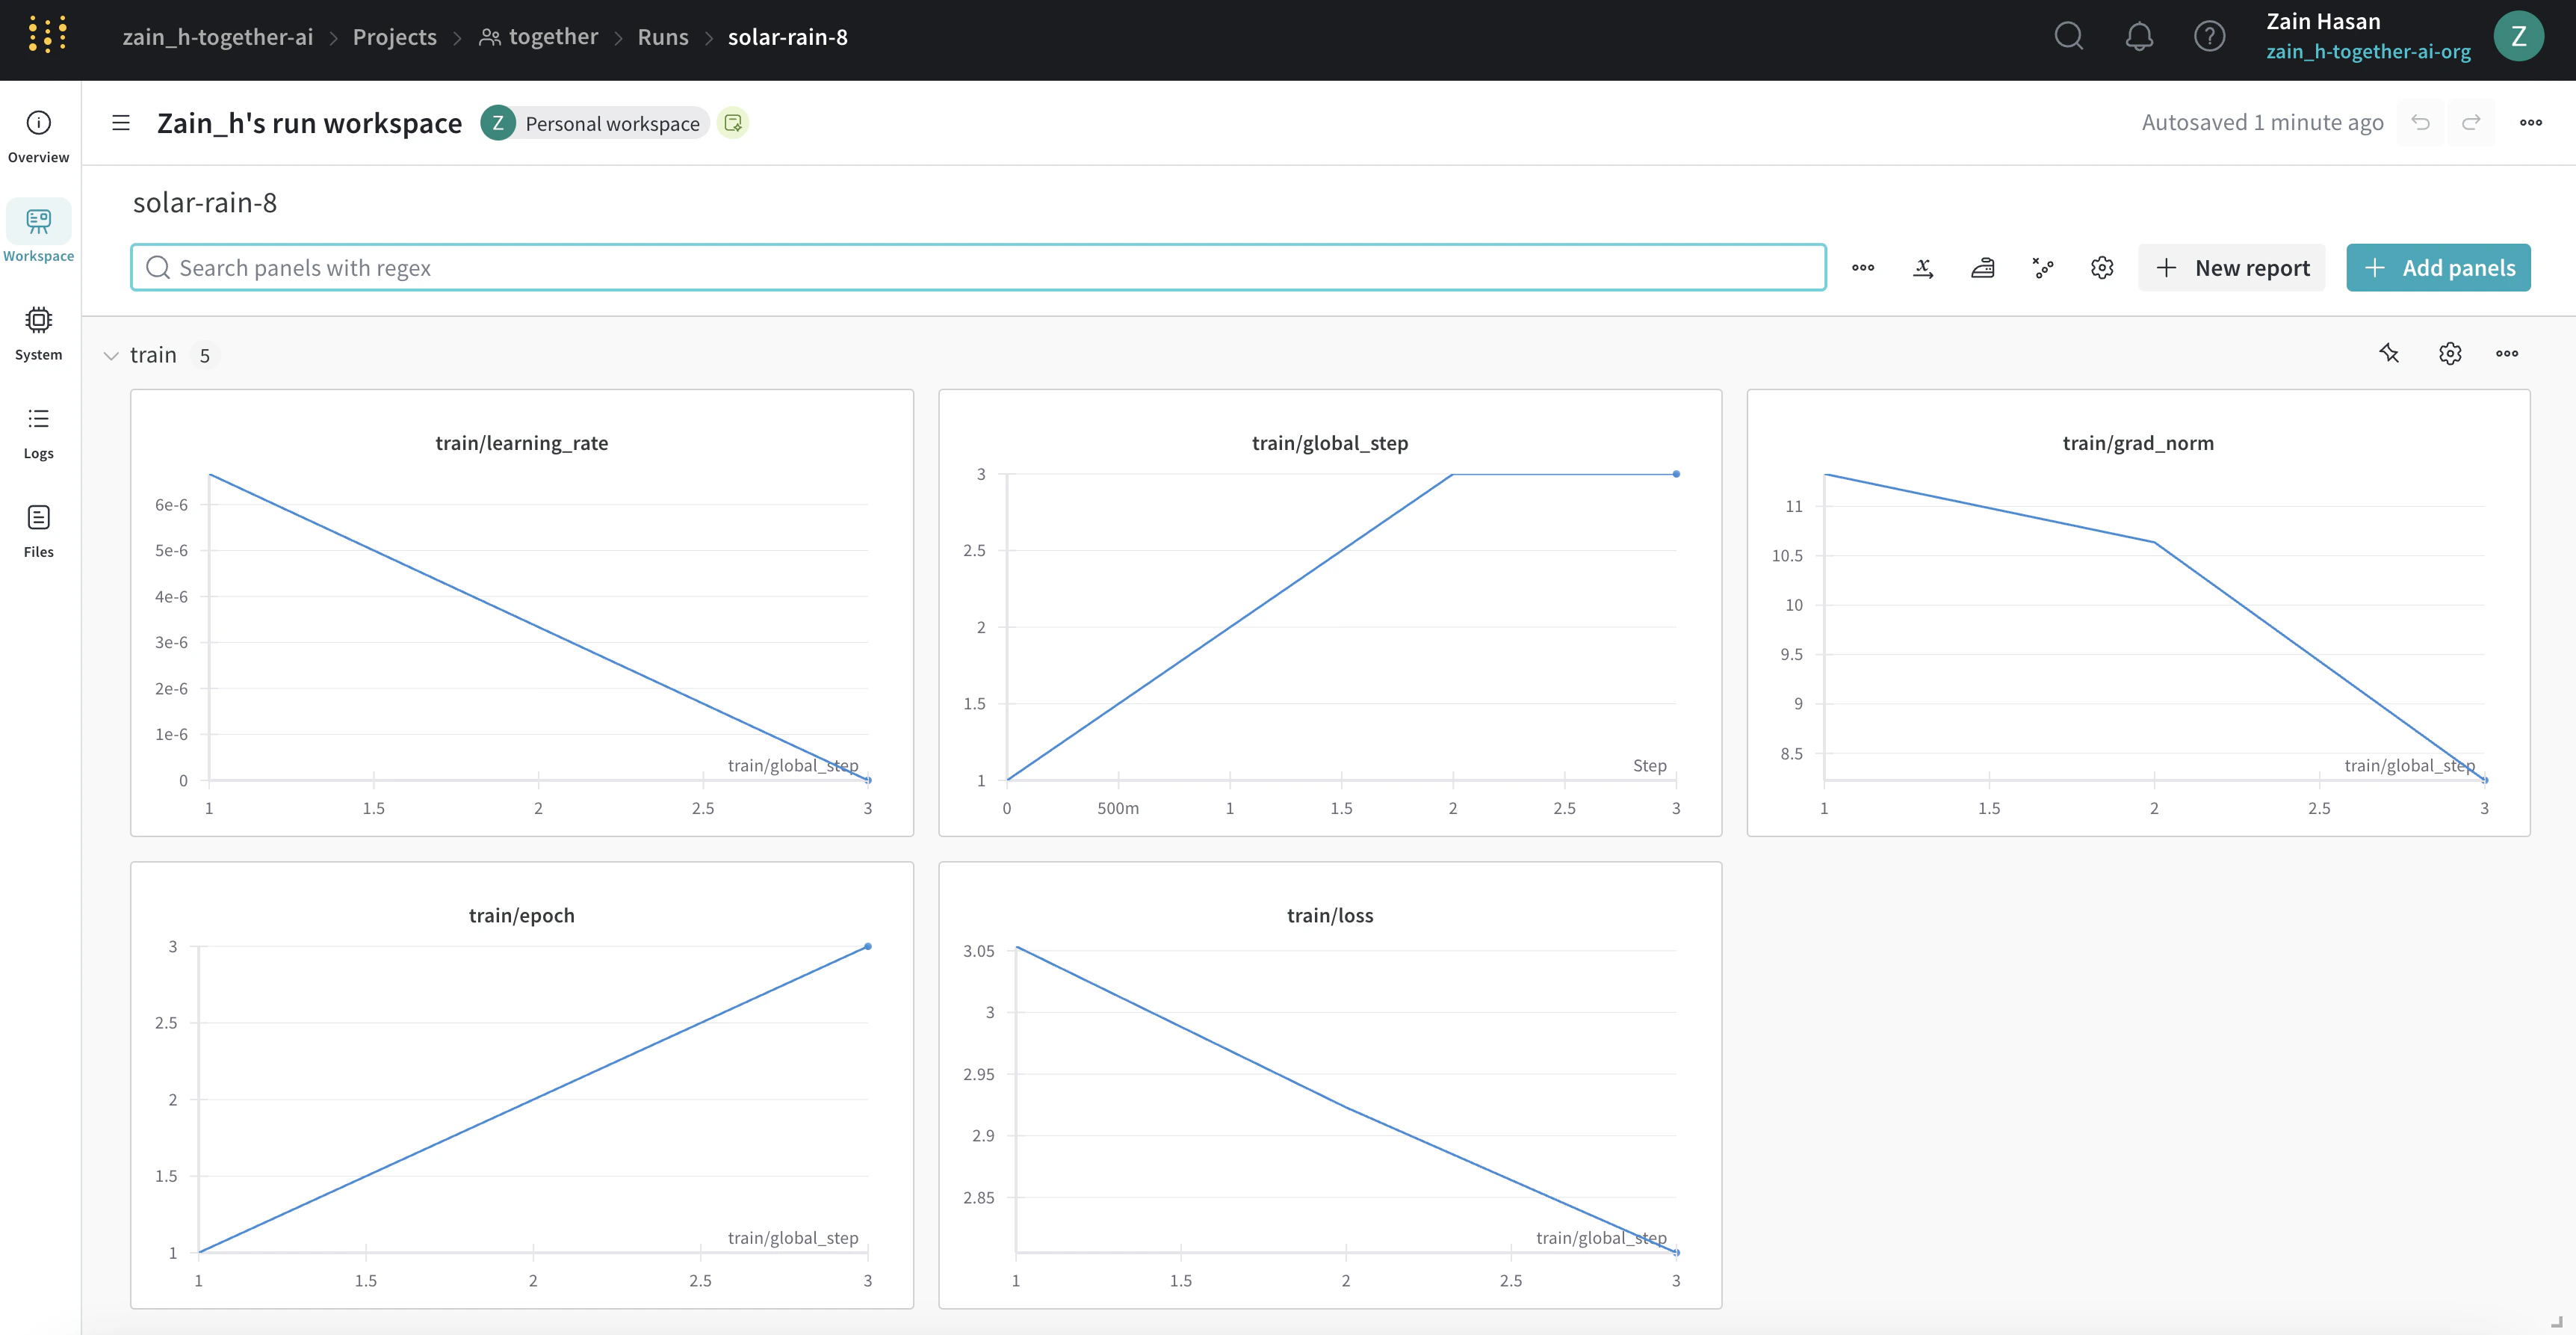Collapse the train panel section

tap(111, 355)
